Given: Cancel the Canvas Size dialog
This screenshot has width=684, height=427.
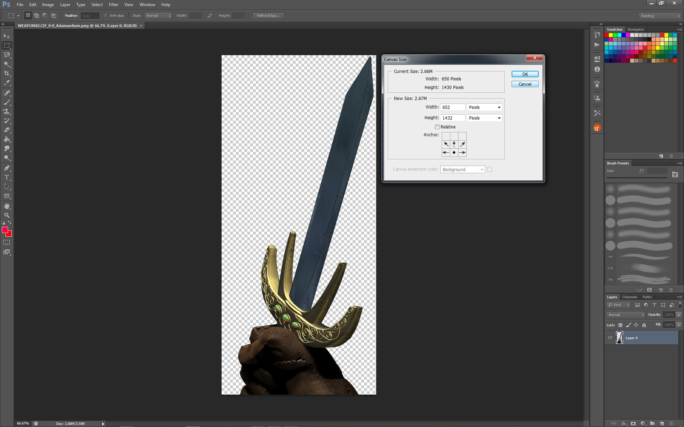Looking at the screenshot, I should pos(525,84).
